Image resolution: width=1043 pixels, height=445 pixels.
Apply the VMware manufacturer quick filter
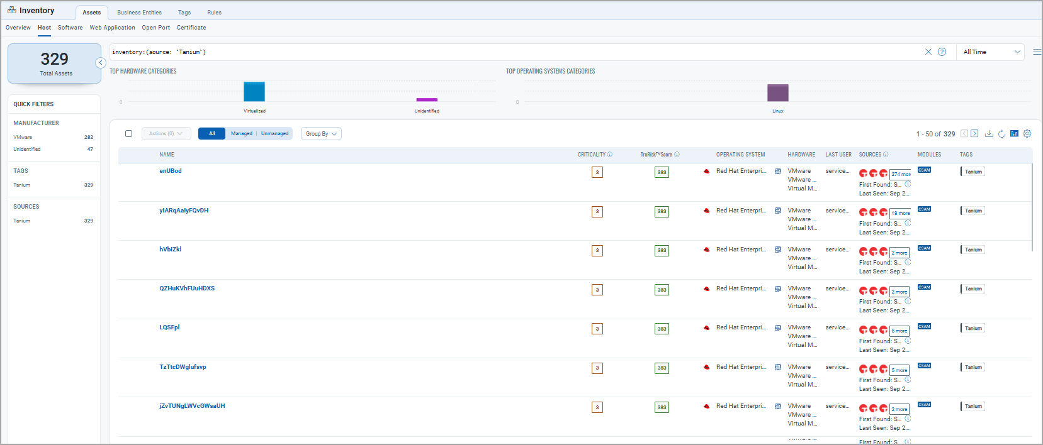(x=23, y=137)
